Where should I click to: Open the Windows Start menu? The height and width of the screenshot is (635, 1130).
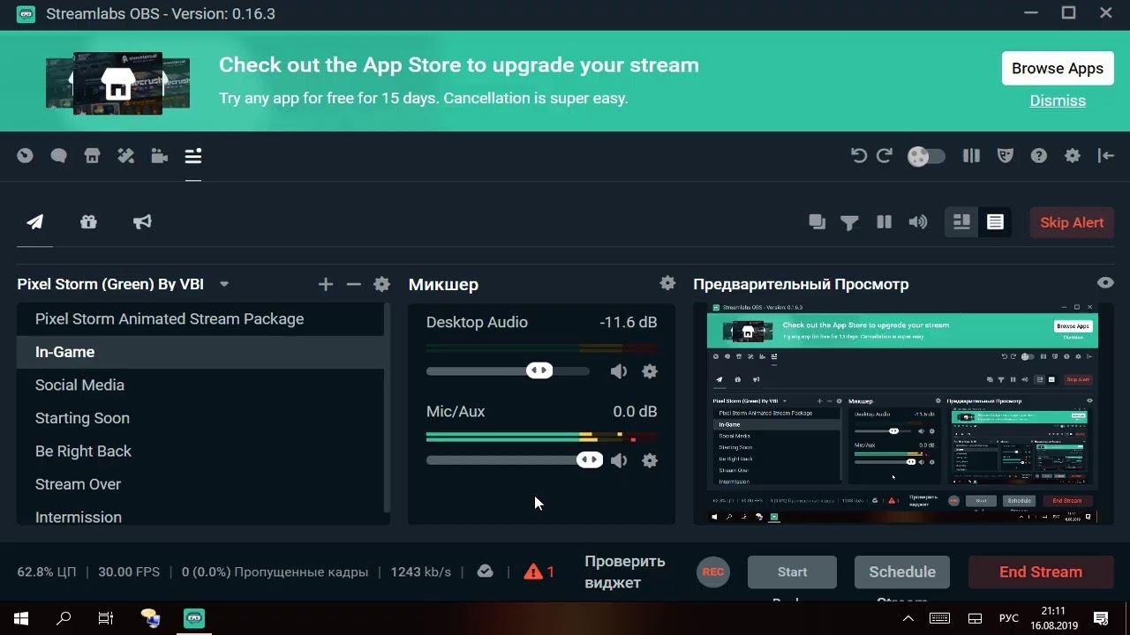click(x=21, y=618)
